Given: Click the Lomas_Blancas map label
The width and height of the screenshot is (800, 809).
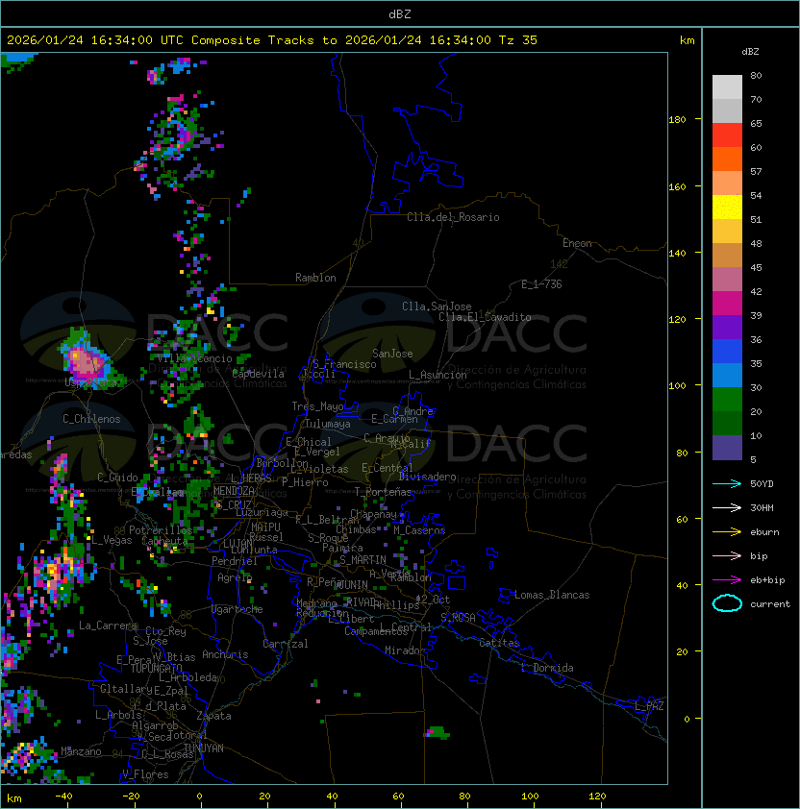Looking at the screenshot, I should click(x=552, y=595).
